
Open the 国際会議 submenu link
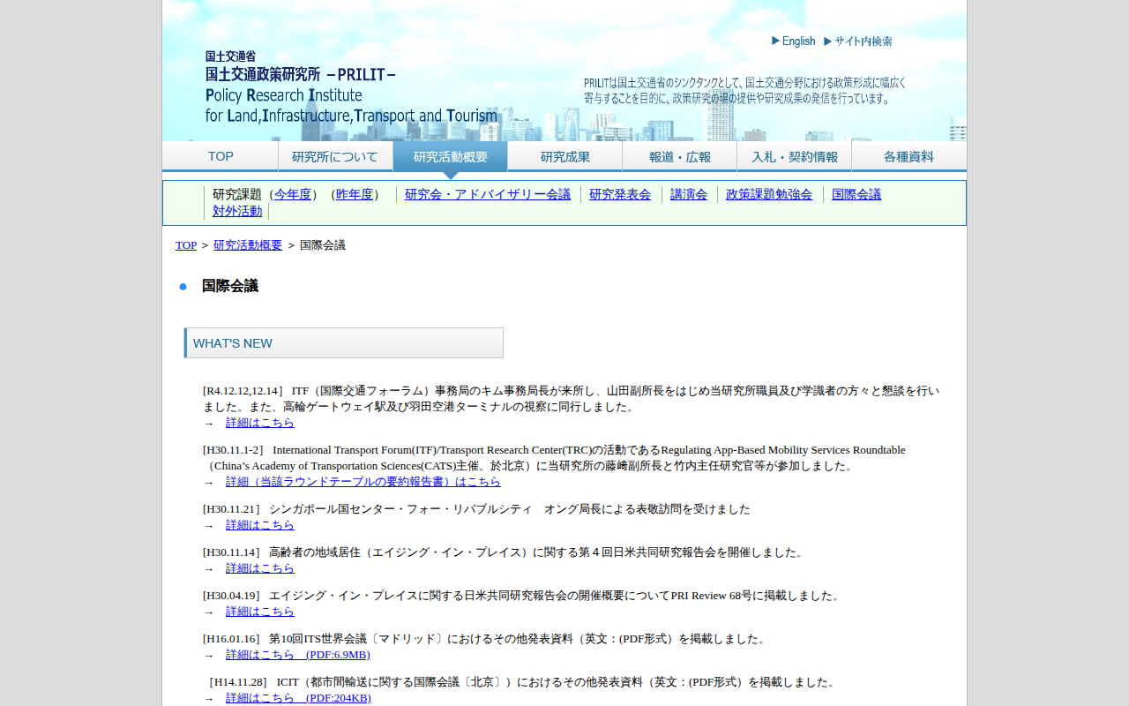[856, 194]
